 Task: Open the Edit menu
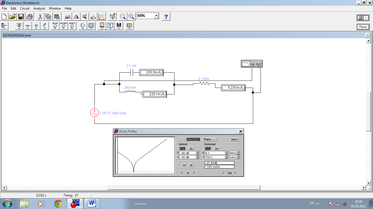click(13, 8)
